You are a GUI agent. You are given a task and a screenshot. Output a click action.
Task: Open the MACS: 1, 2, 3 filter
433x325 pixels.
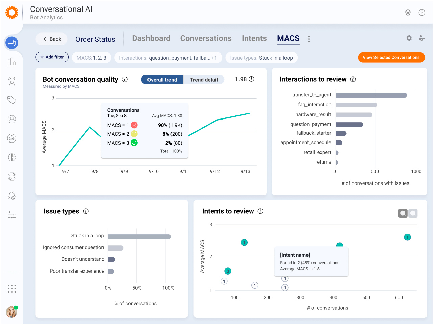(x=91, y=58)
